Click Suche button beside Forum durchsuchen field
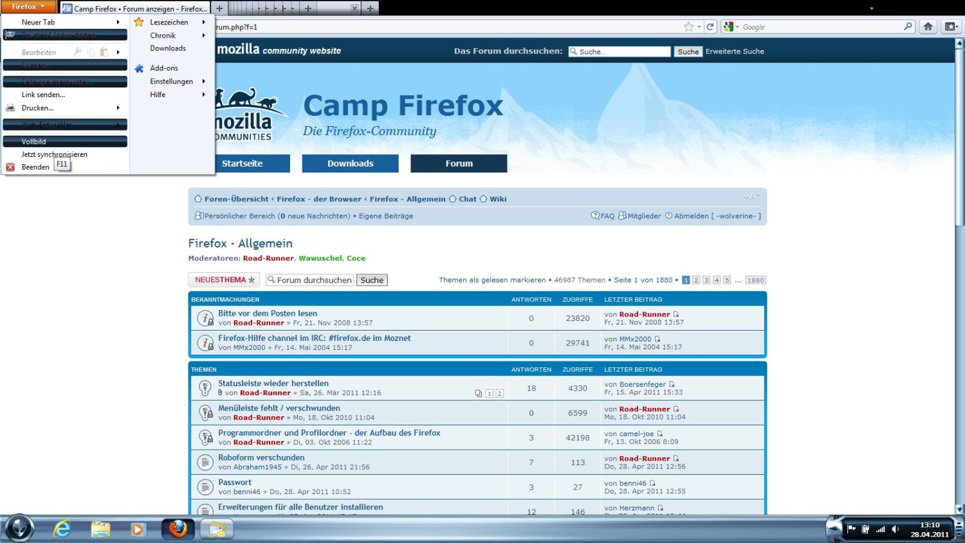Viewport: 965px width, 543px height. point(372,280)
